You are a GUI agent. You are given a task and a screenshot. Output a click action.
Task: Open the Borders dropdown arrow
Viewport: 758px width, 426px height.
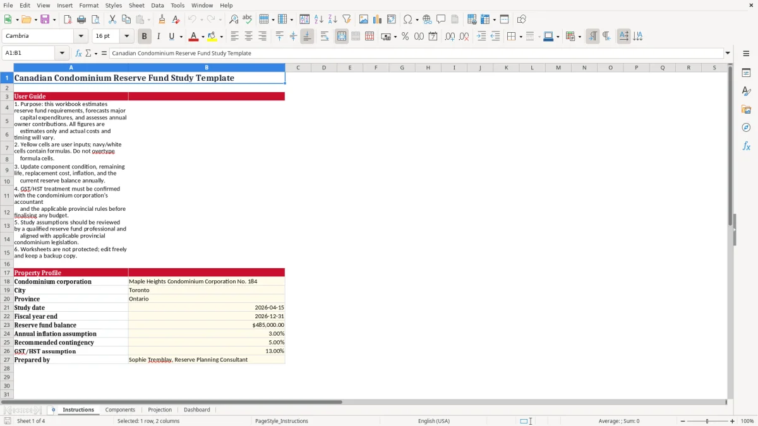tap(520, 37)
